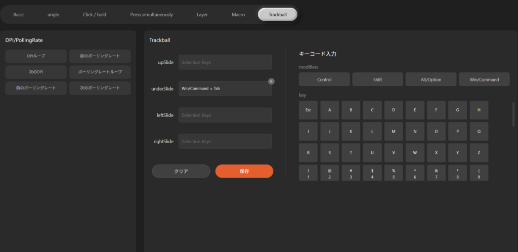Pick the Esc key in keycode grid

308,110
